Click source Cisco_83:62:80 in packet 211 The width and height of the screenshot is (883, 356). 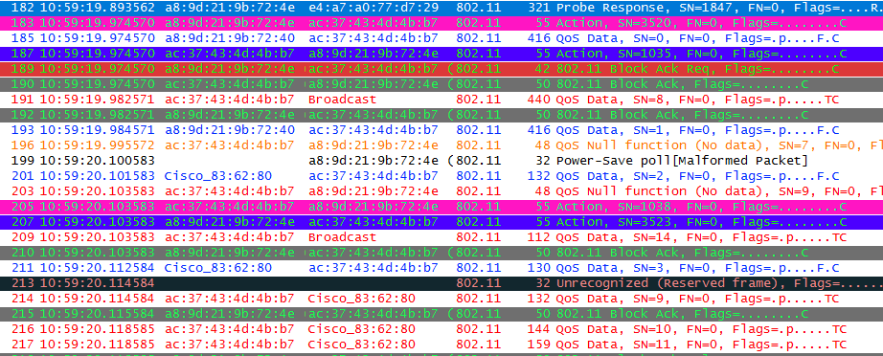218,268
